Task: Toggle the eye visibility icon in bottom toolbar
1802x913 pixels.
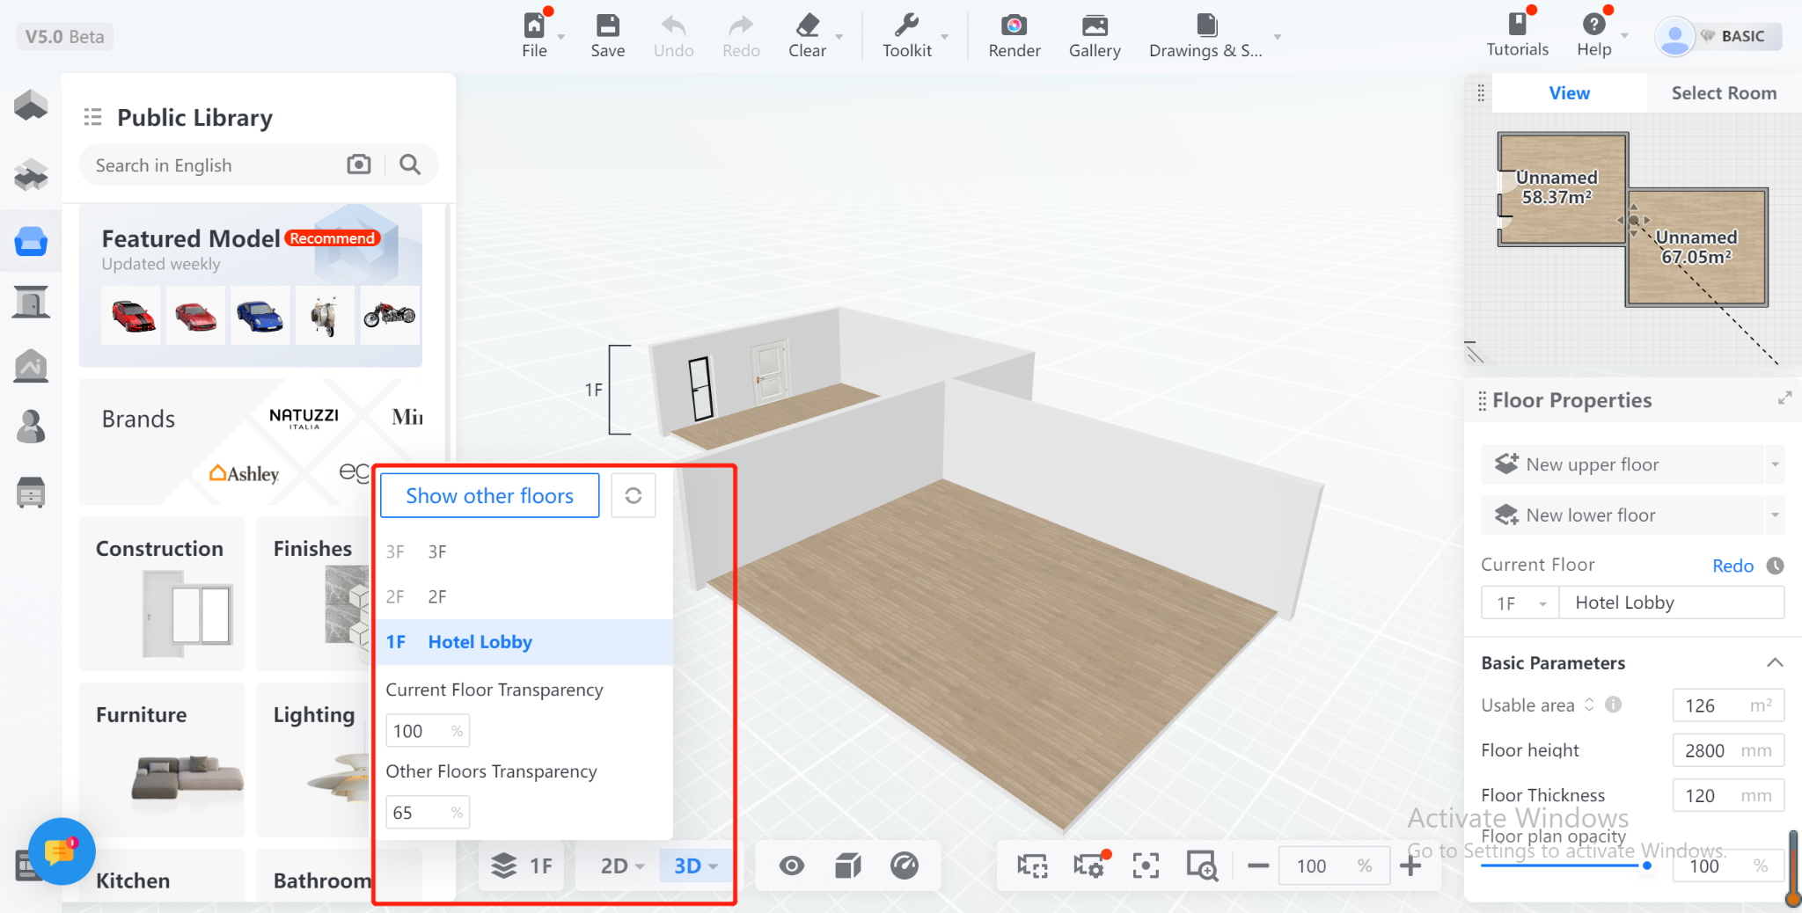Action: pyautogui.click(x=792, y=866)
